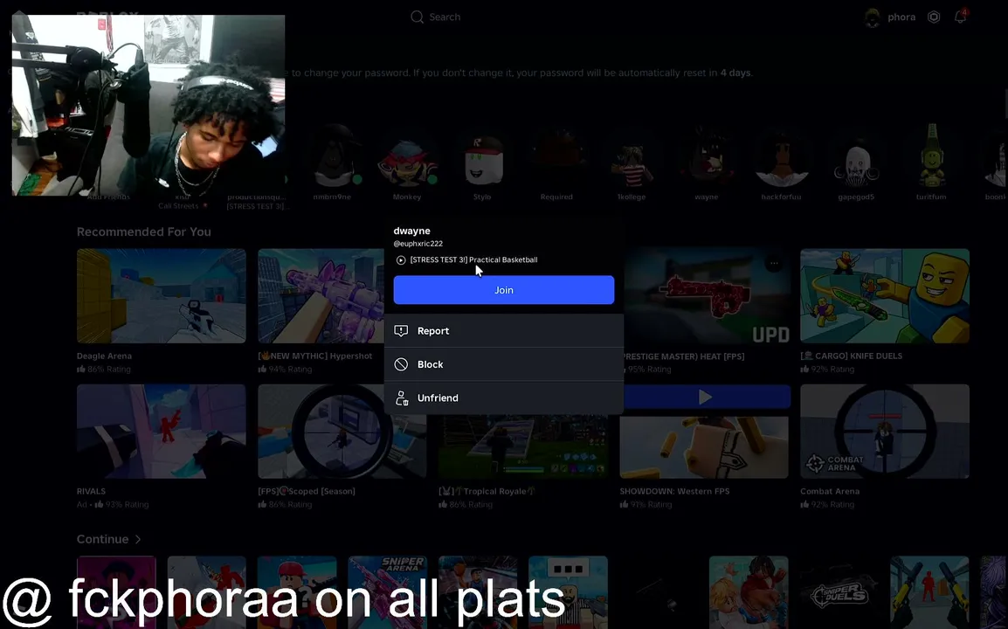
Task: Open dwayne's profile name in popup
Action: coord(411,231)
